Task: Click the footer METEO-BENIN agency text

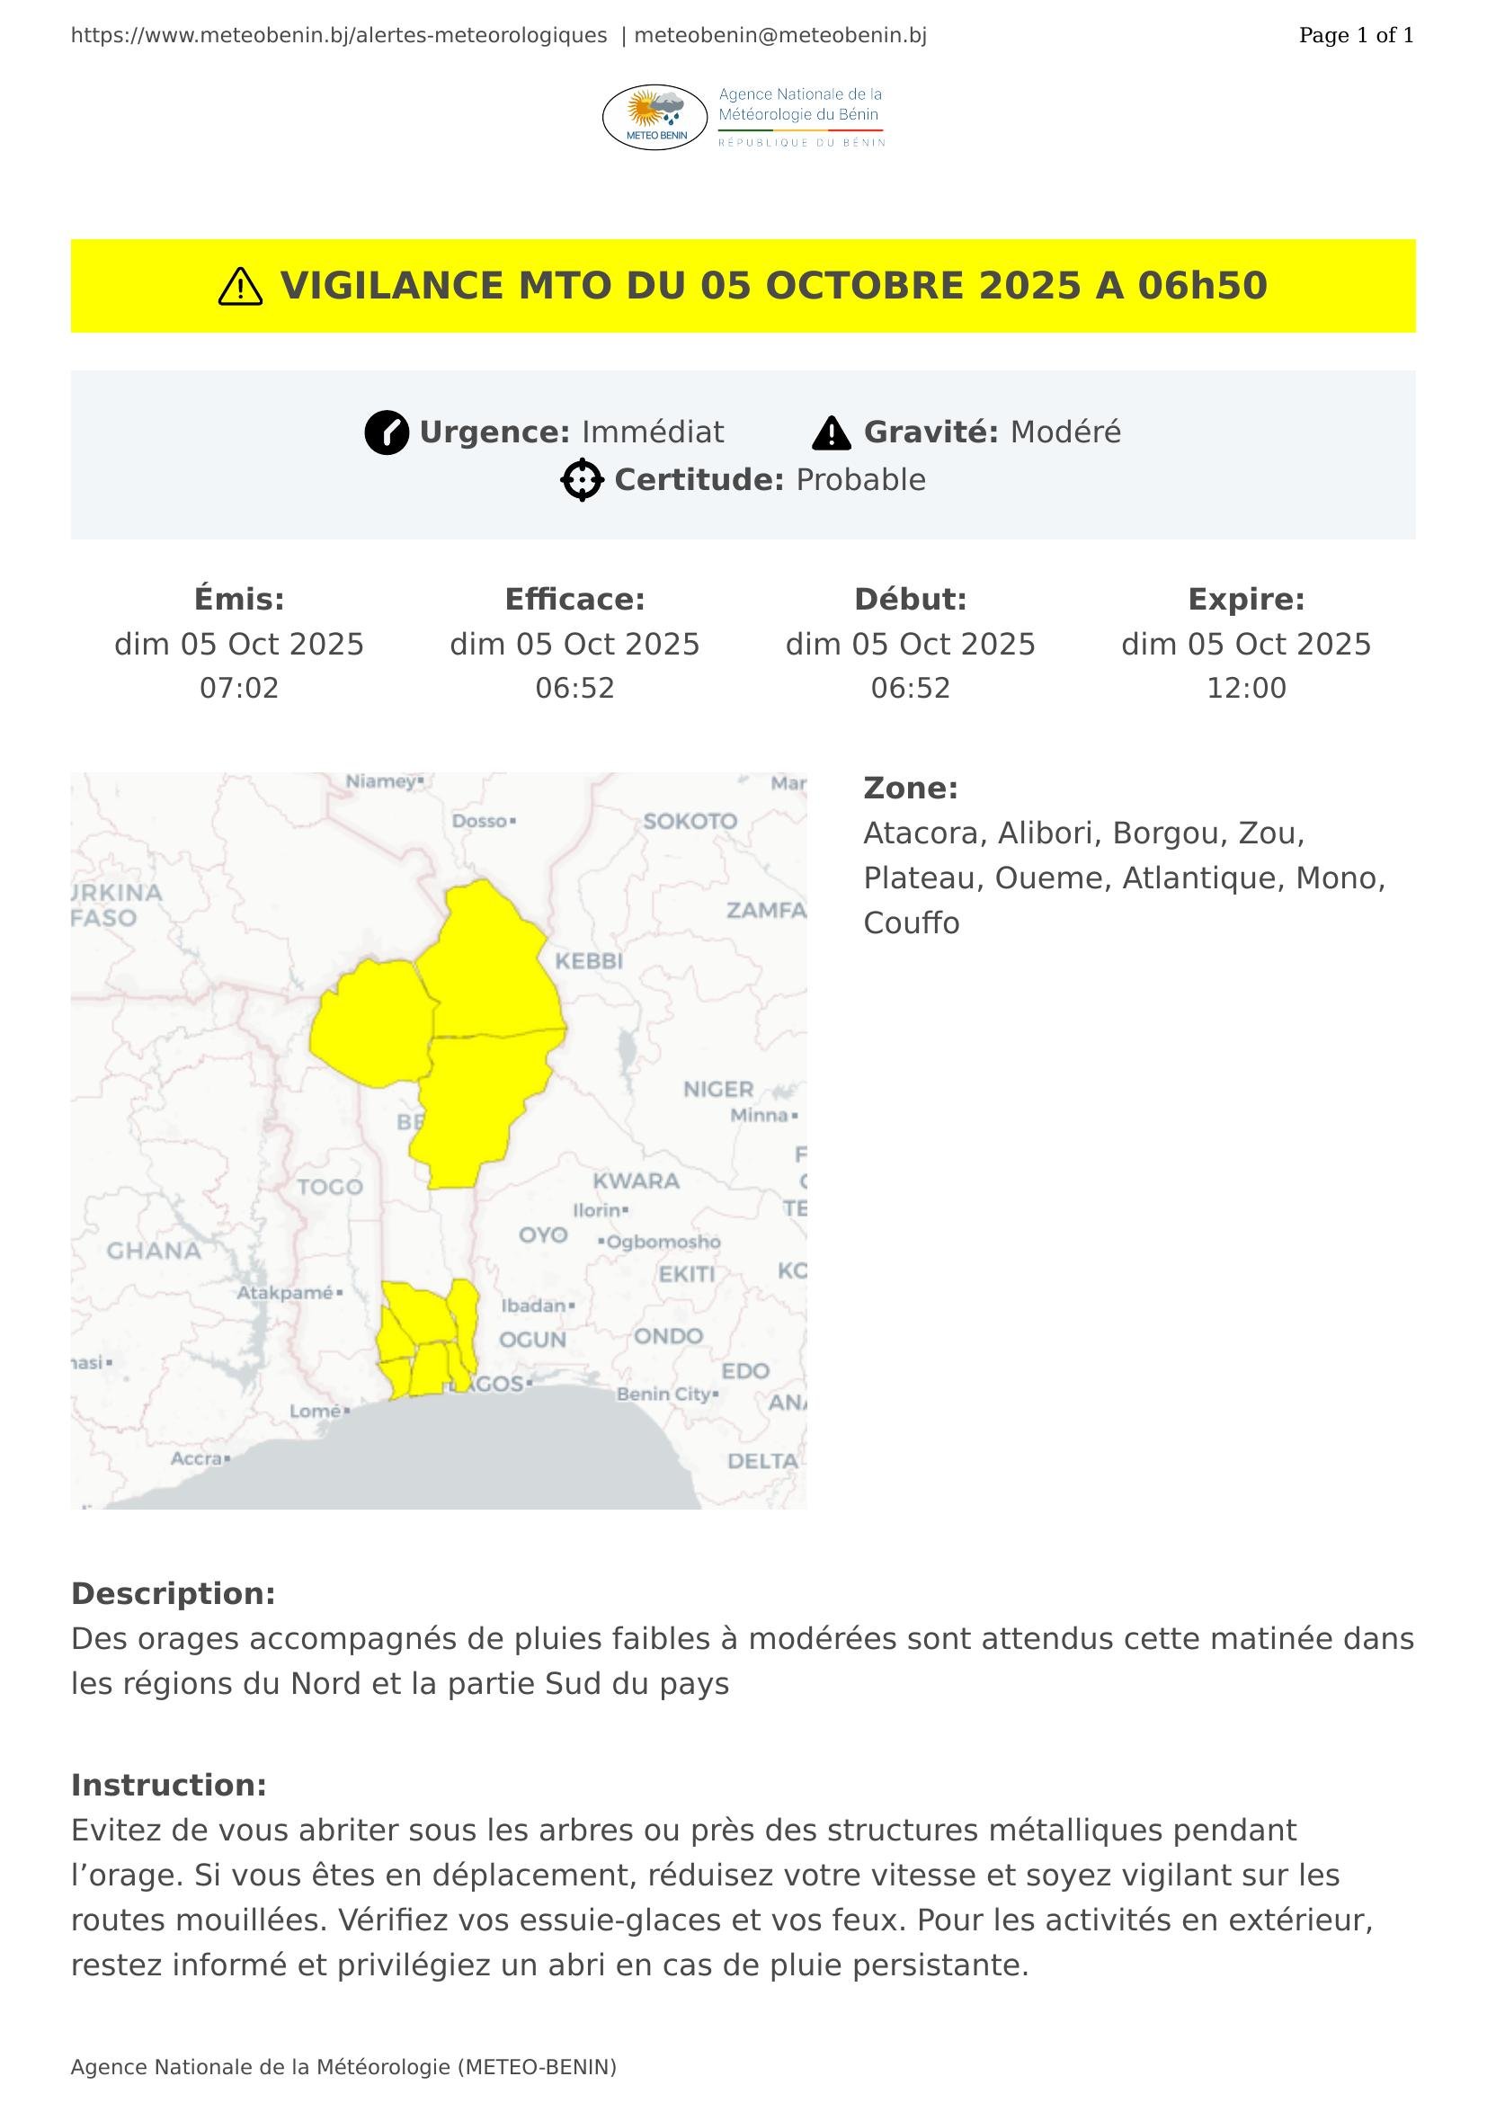Action: click(x=343, y=2067)
